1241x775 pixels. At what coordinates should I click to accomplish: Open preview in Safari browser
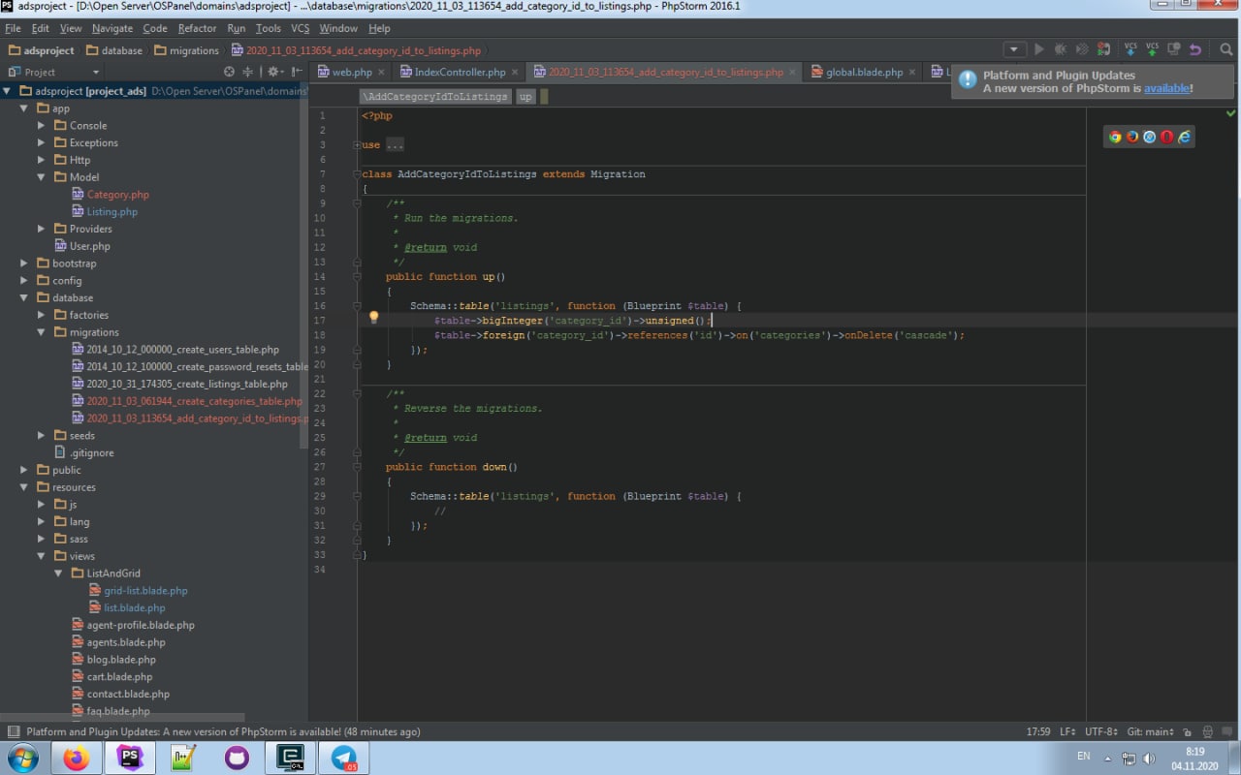click(1150, 137)
